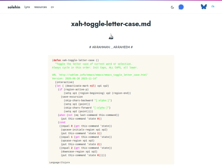Click the '(upcase-initials-region xp1 xp2)' line
Screen dimensions: 222x167
tap(84, 129)
